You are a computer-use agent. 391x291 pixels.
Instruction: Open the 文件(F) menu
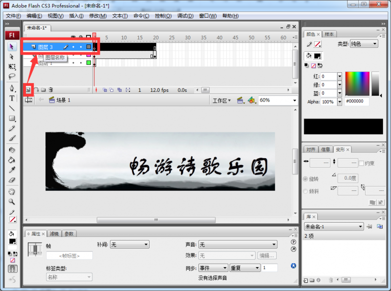(x=14, y=16)
